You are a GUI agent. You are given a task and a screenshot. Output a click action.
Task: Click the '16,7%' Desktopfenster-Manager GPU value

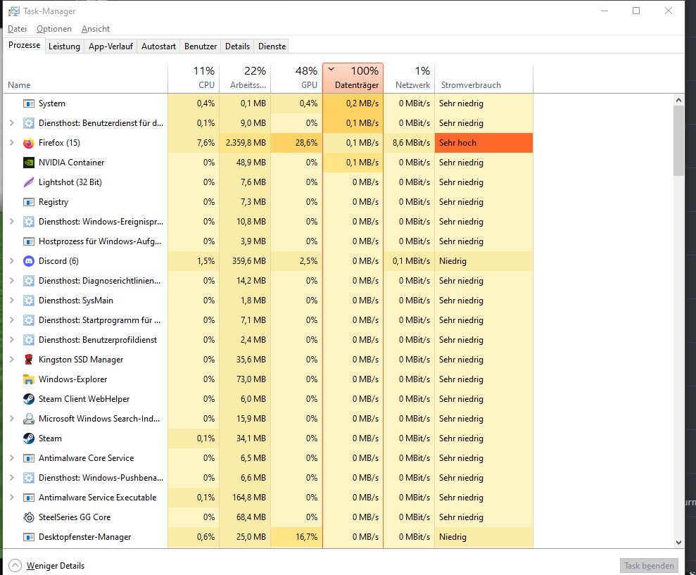pyautogui.click(x=307, y=537)
